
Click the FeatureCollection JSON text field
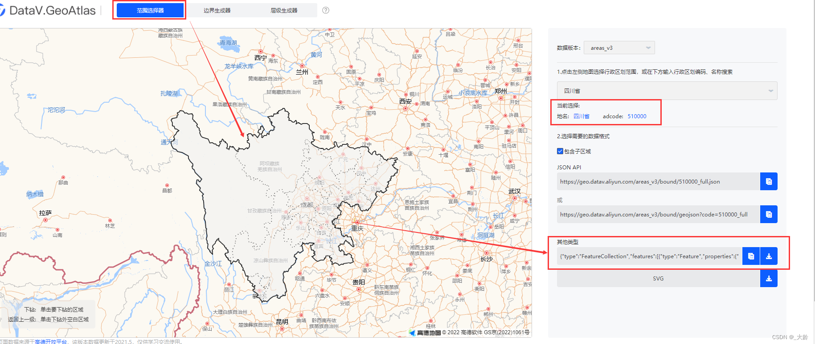649,256
